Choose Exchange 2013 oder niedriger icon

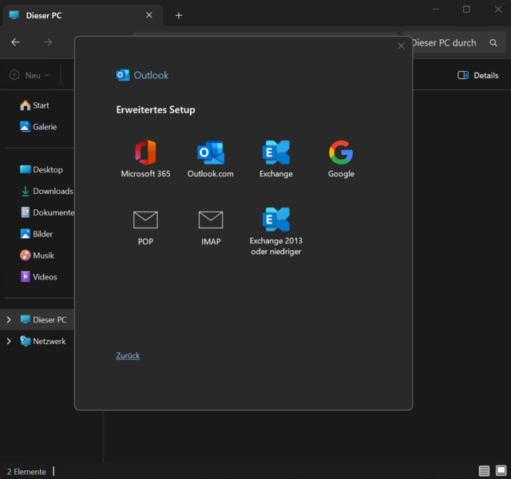pos(276,220)
